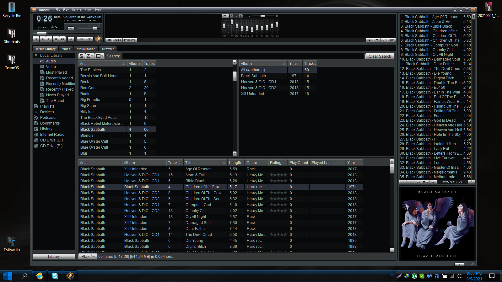The image size is (502, 282).
Task: Open the dropdown arrow next to Play button
Action: pyautogui.click(x=94, y=257)
